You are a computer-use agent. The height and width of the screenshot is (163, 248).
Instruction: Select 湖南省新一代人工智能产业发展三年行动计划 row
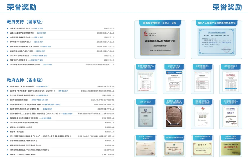pos(61,114)
